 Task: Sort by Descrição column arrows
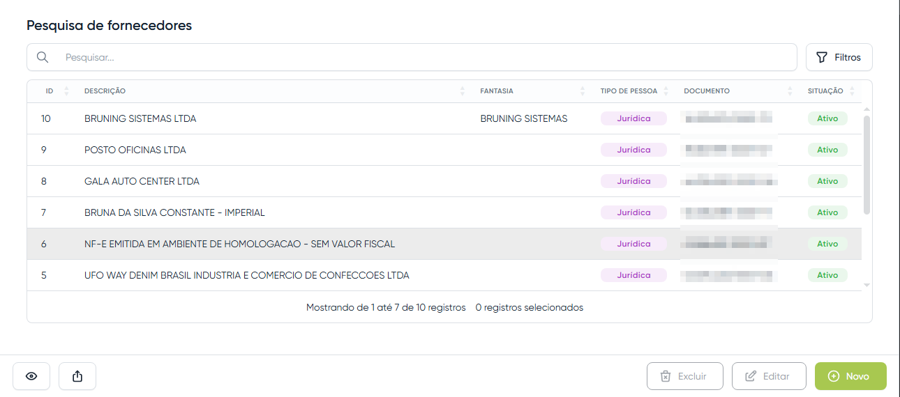pos(463,91)
